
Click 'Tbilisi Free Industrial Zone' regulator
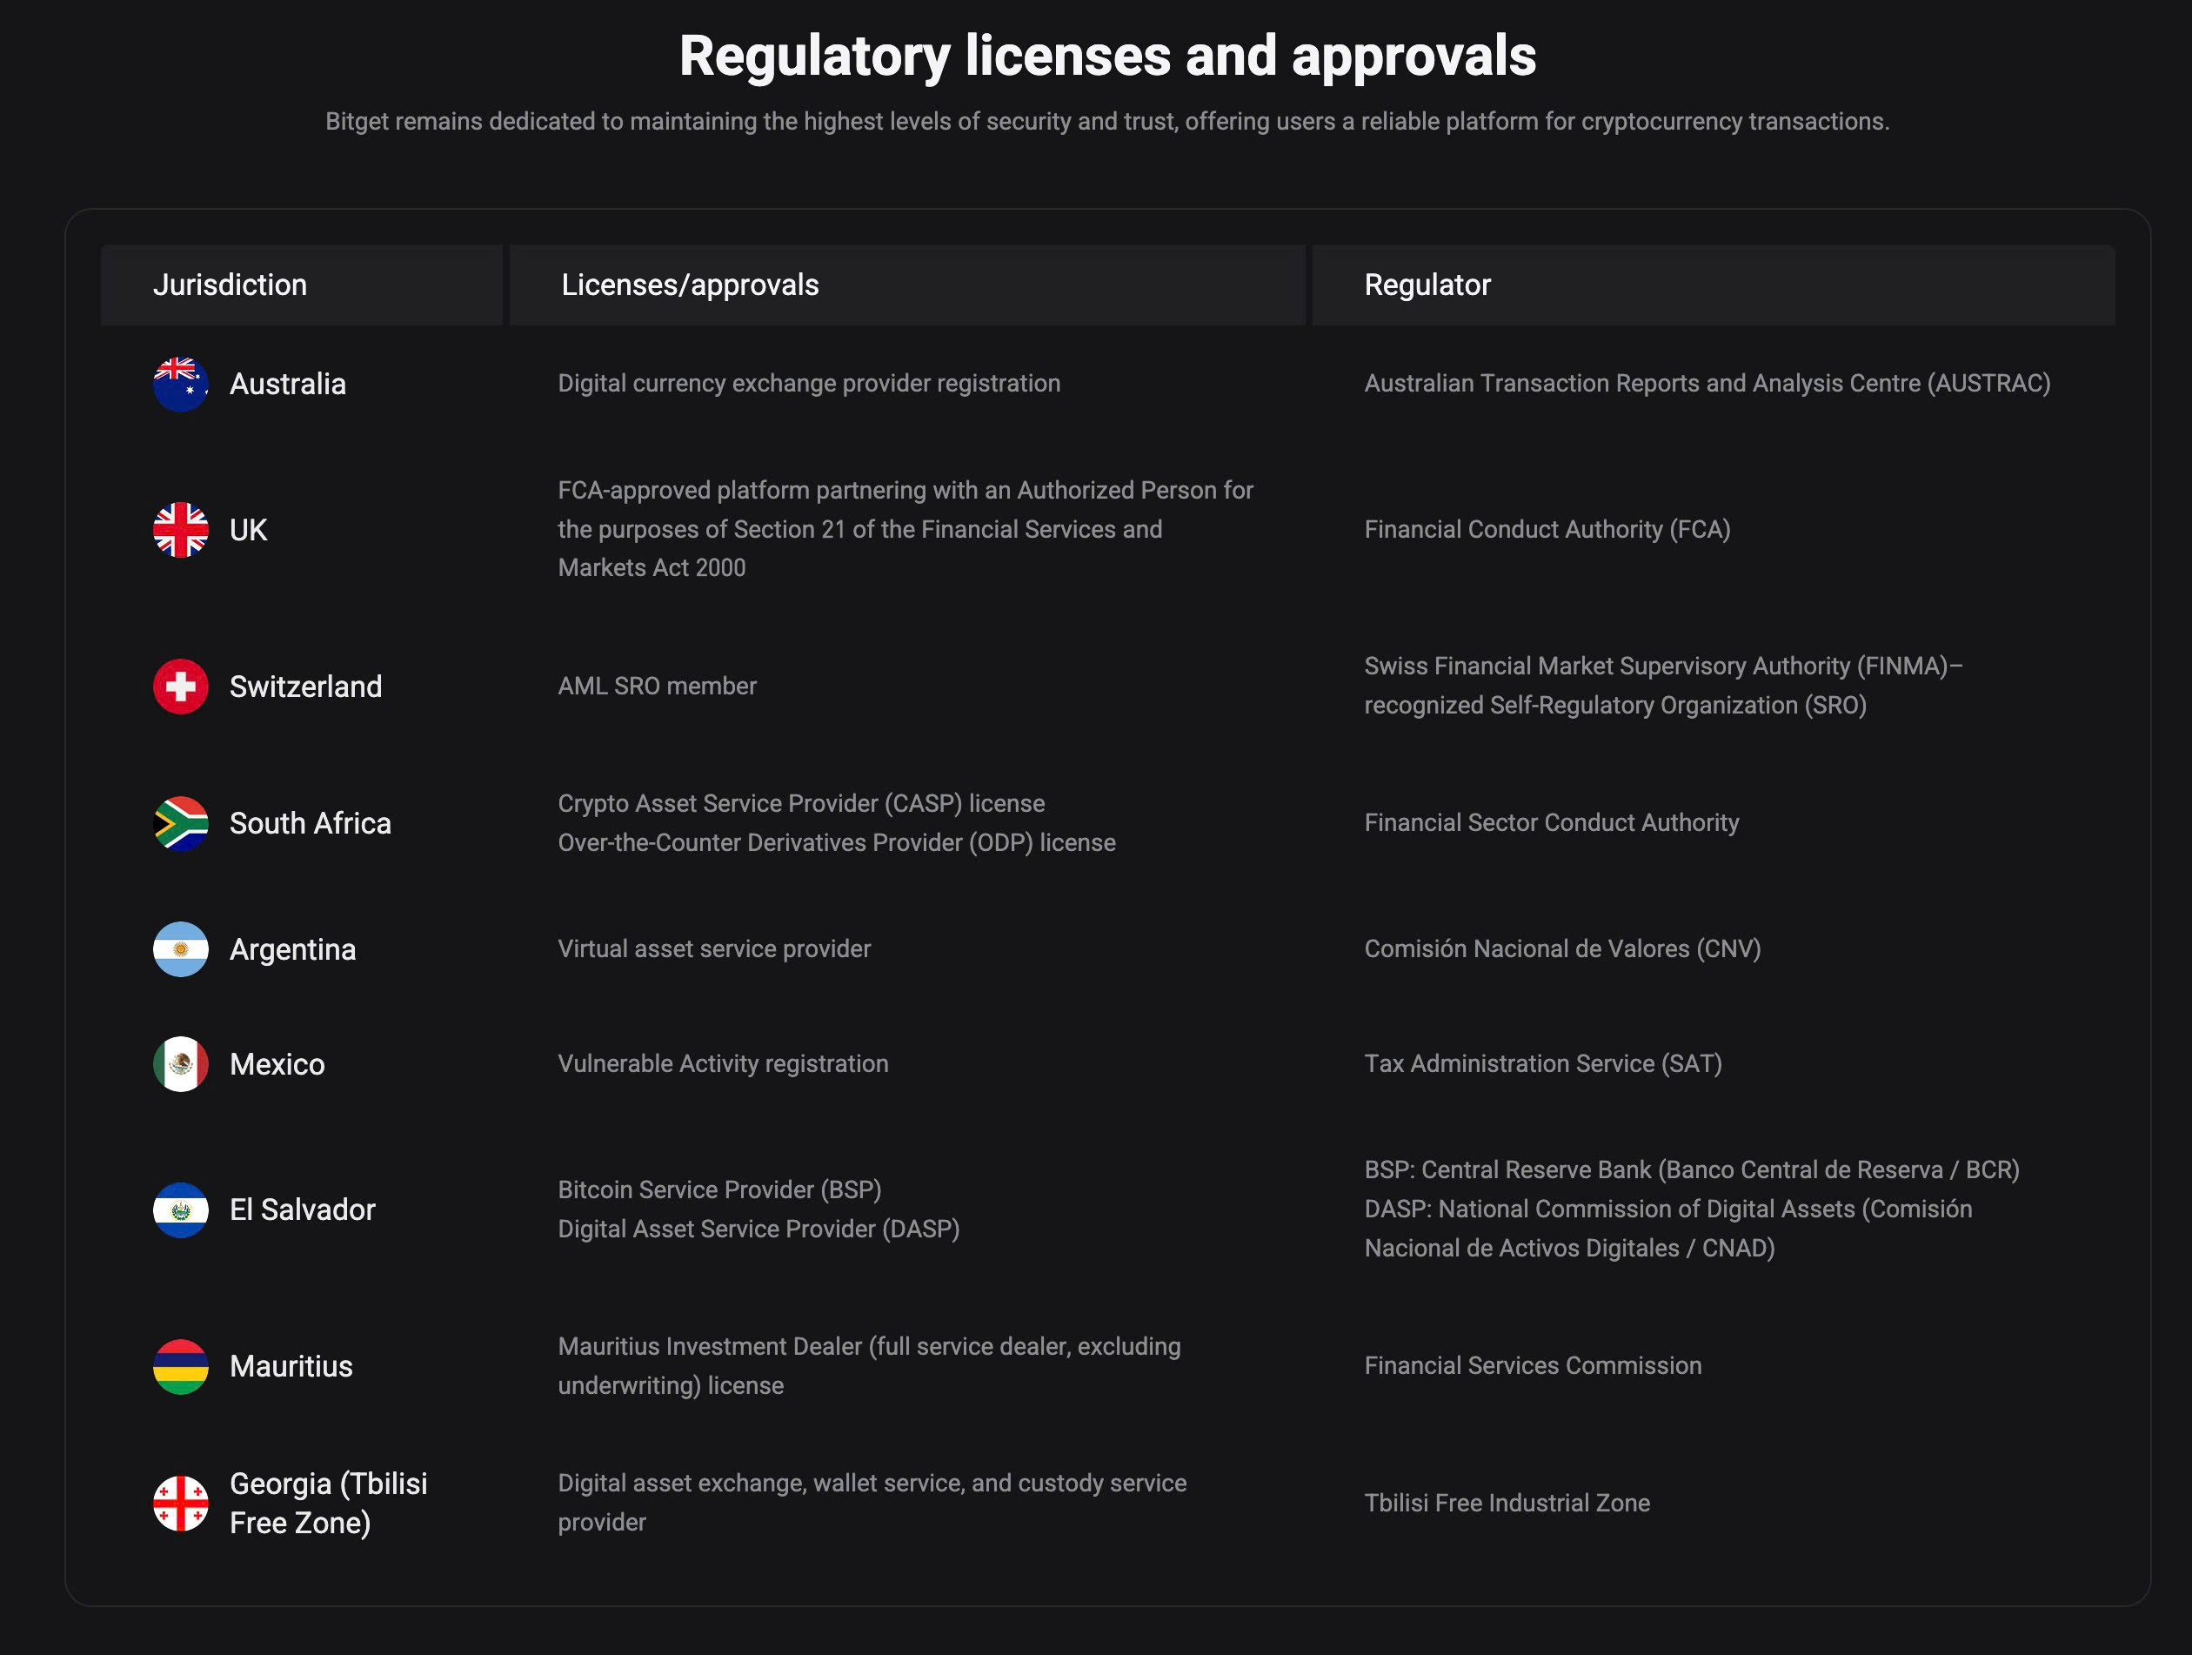tap(1507, 1504)
